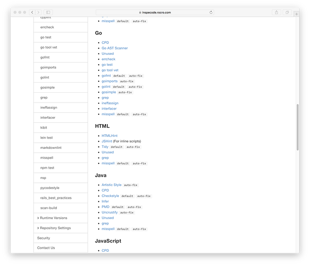This screenshot has height=265, width=309.
Task: Open the Unused link under Java
Action: 107,218
